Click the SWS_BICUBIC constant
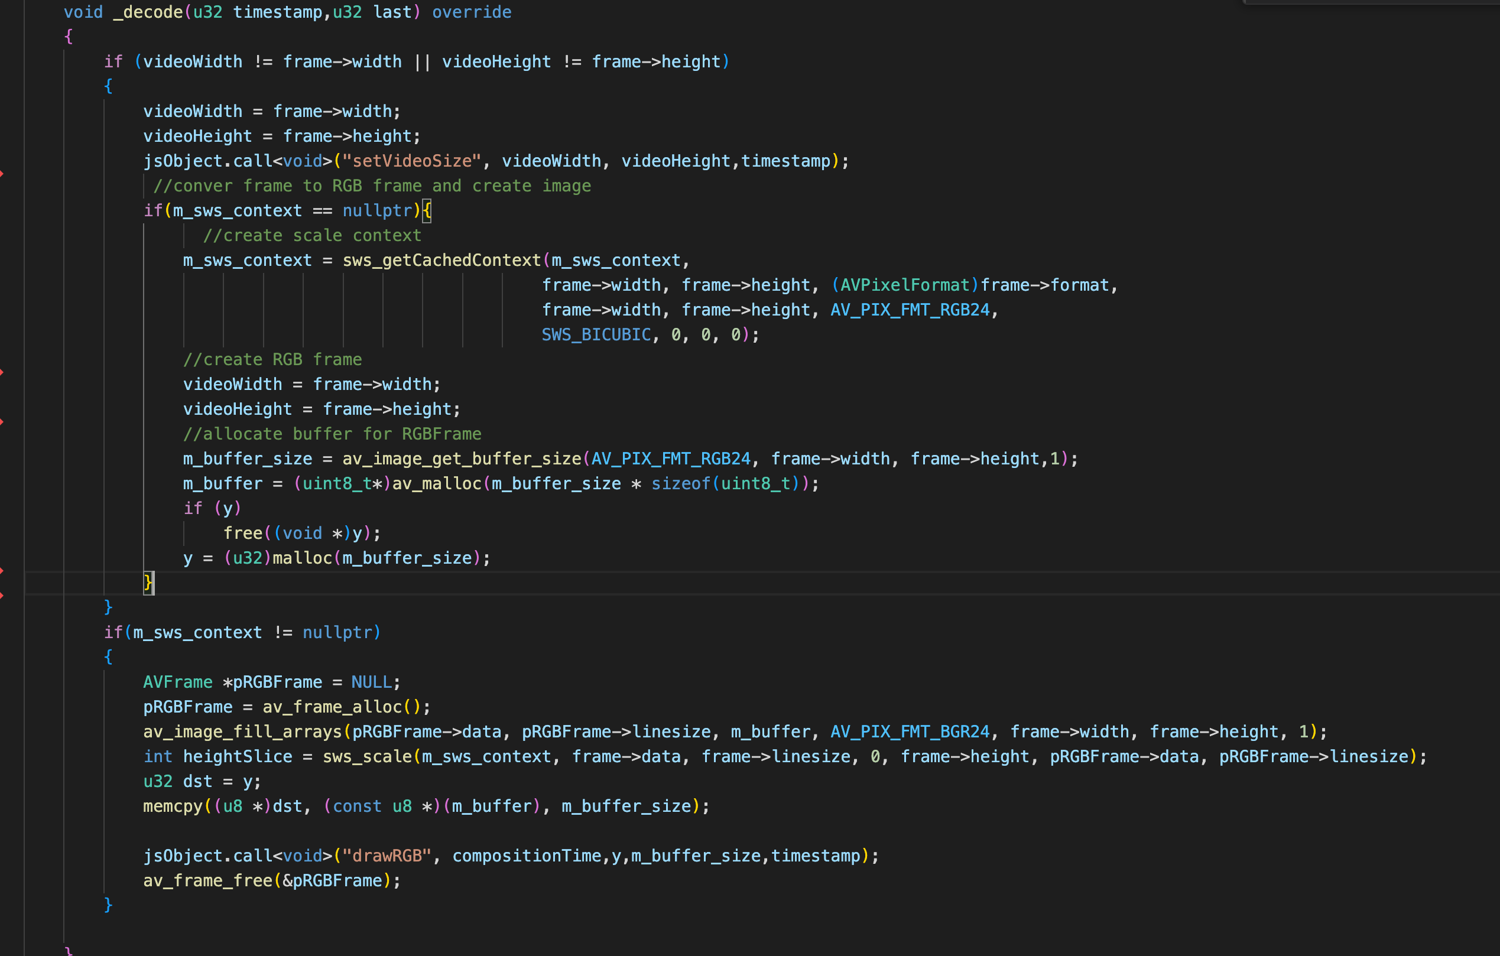The width and height of the screenshot is (1500, 956). pyautogui.click(x=596, y=334)
